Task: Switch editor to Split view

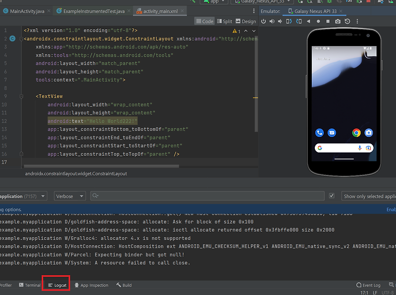Action: [225, 21]
